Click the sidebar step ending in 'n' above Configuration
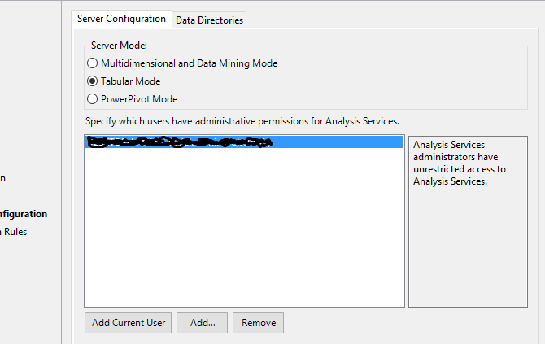545x344 pixels. pyautogui.click(x=2, y=179)
